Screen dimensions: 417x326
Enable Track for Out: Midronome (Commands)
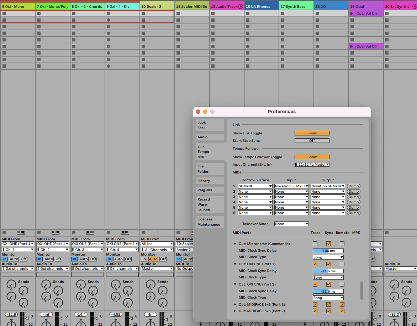point(315,244)
